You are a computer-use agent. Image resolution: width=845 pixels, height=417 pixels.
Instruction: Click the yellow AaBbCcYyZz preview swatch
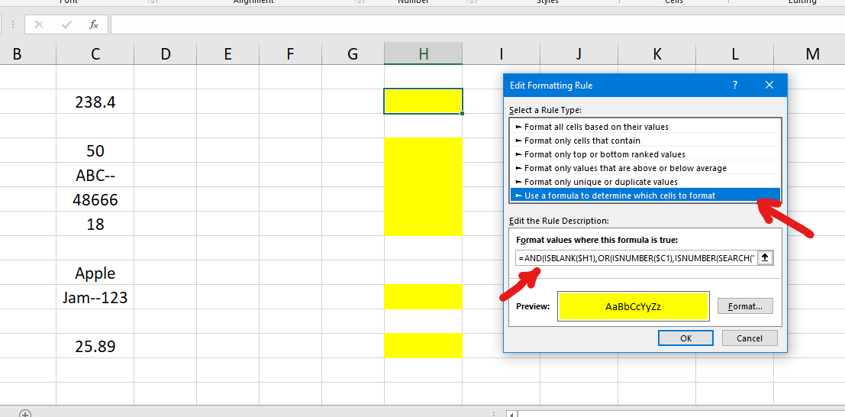click(x=634, y=306)
